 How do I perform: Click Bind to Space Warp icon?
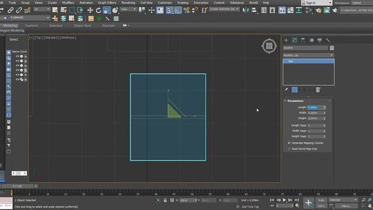[27, 10]
